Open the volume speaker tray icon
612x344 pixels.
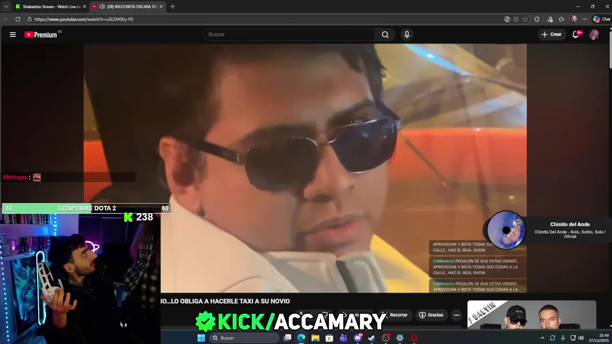[x=581, y=338]
